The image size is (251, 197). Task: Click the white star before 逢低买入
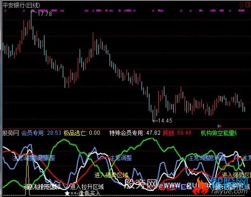67,193
